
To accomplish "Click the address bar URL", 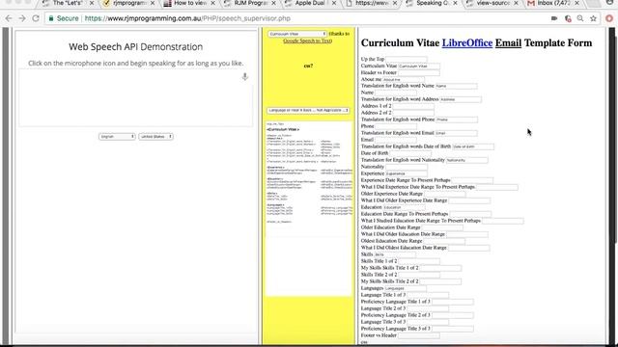I will [x=187, y=18].
